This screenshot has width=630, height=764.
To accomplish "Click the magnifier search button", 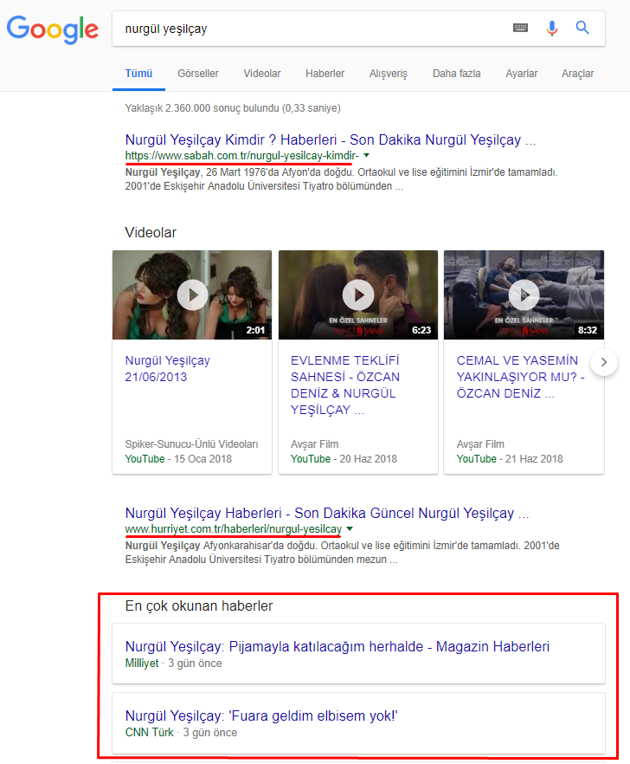I will 582,28.
